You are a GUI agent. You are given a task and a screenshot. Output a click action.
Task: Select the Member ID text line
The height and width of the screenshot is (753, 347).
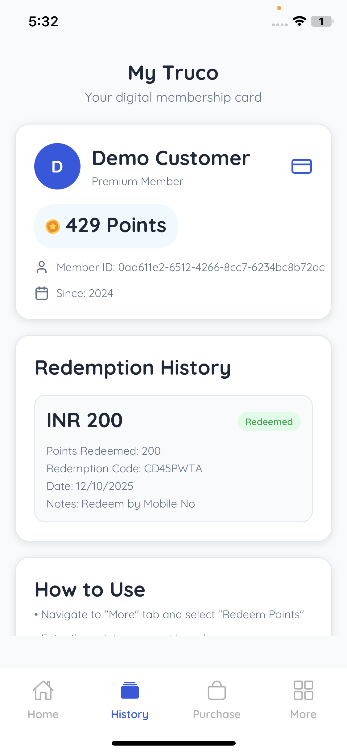[191, 267]
